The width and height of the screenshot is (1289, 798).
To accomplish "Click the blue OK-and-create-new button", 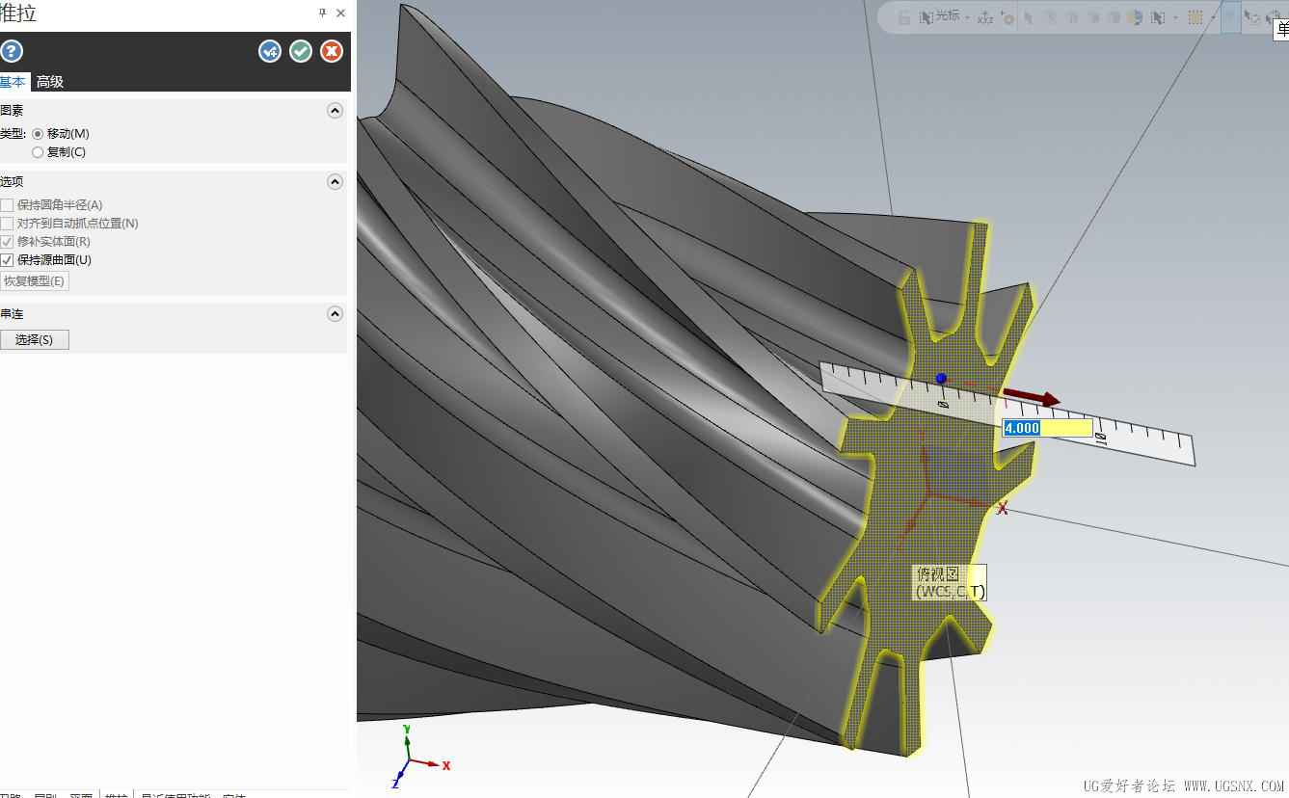I will [x=270, y=51].
